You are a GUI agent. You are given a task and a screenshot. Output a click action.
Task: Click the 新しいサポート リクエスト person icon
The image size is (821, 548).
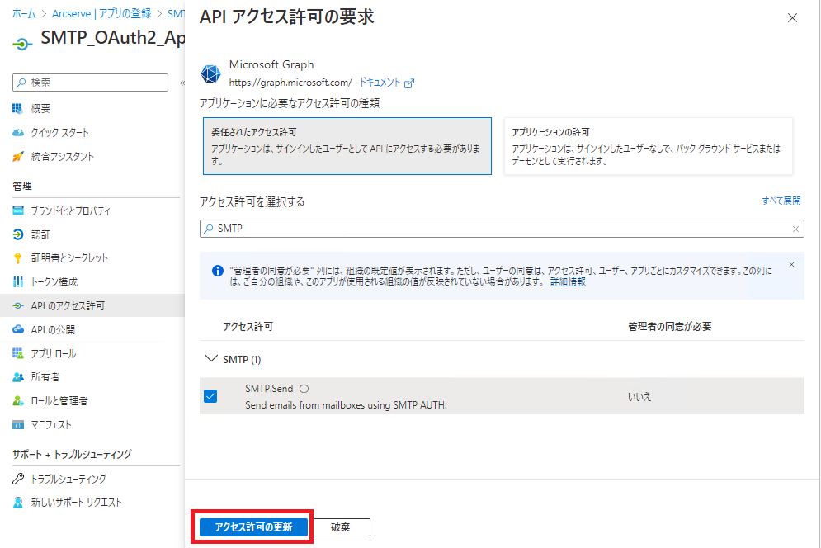(18, 503)
